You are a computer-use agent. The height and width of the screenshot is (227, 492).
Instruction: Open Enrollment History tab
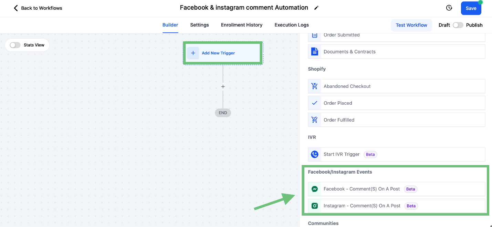pyautogui.click(x=242, y=25)
